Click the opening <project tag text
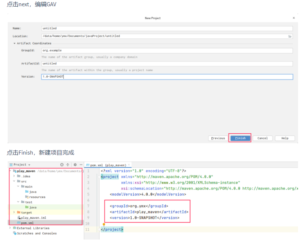Screen dimensions: 305x241 (x=110, y=177)
